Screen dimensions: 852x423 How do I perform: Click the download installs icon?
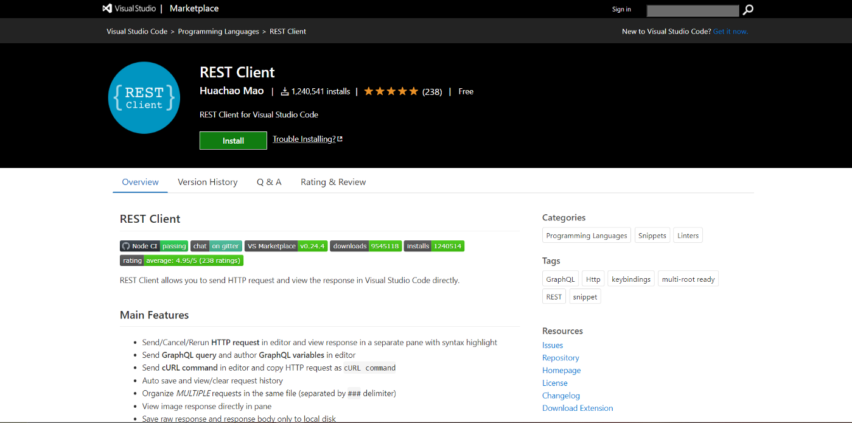tap(284, 91)
